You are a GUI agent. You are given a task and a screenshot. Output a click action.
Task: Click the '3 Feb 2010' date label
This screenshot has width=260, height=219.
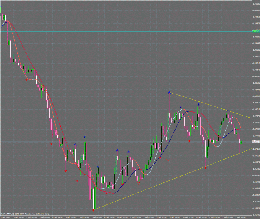coord(5,217)
